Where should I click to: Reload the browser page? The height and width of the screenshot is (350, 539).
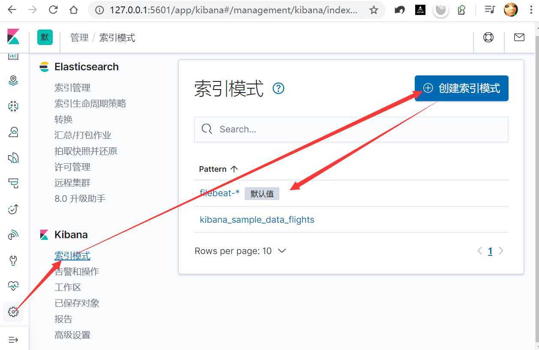[x=53, y=10]
